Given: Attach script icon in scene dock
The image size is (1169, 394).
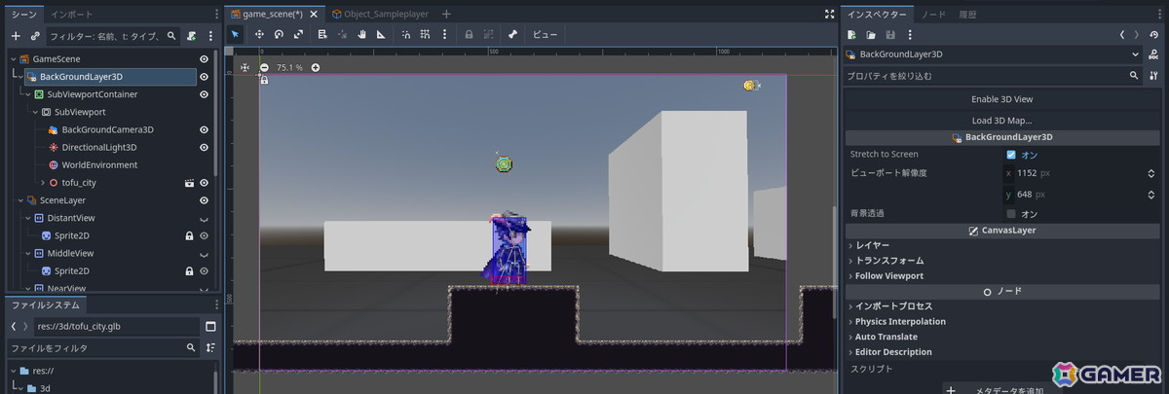Looking at the screenshot, I should [x=192, y=35].
